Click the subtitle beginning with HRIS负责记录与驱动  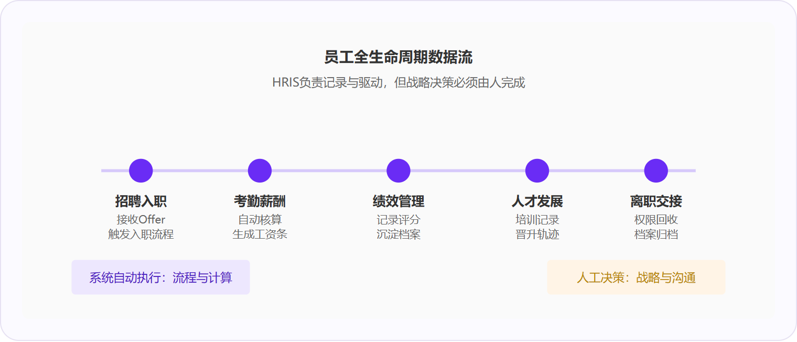[x=399, y=82]
